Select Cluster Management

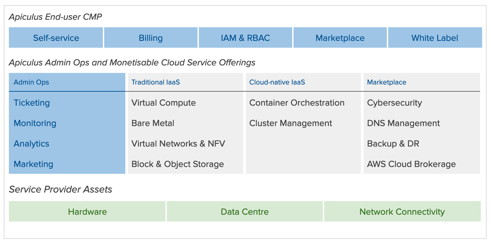(291, 123)
